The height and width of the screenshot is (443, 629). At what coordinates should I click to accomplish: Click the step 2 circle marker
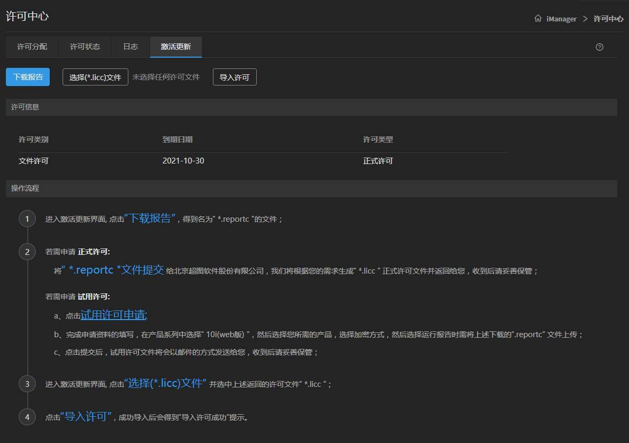coord(27,251)
